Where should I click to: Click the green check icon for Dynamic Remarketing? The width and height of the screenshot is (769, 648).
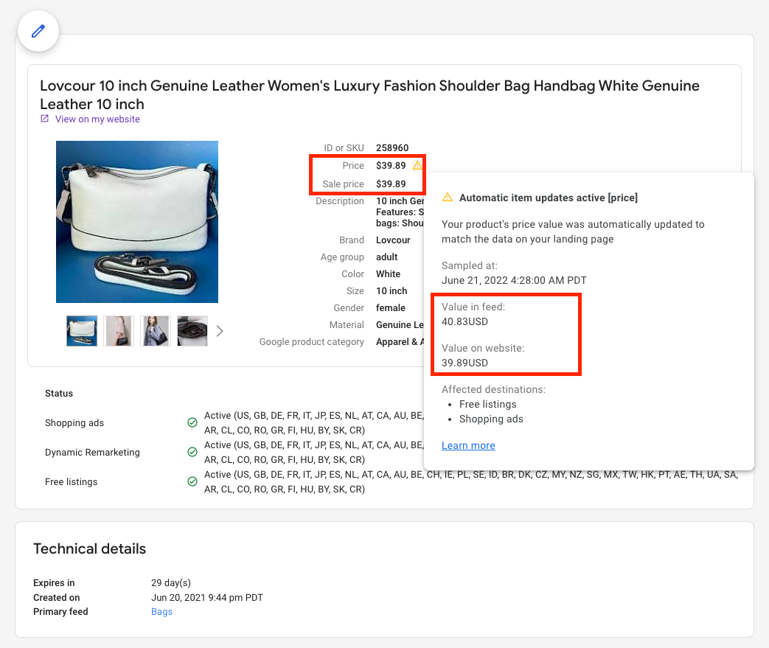[x=192, y=452]
